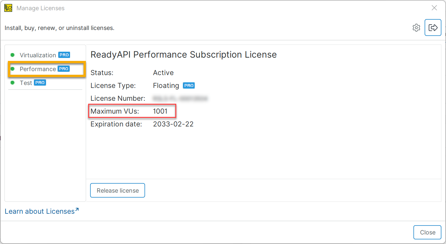Click the install license export icon button

pyautogui.click(x=433, y=28)
